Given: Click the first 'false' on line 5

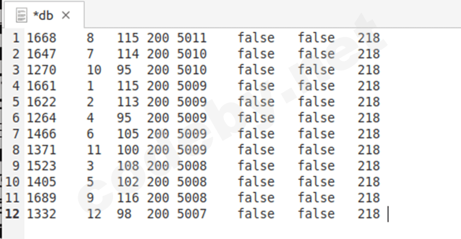Looking at the screenshot, I should (x=256, y=102).
